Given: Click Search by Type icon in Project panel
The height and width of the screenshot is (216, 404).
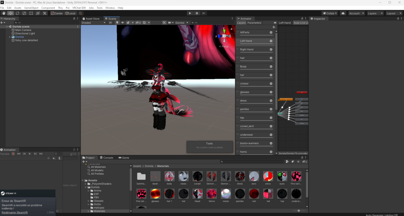Looking at the screenshot, I should point(287,162).
